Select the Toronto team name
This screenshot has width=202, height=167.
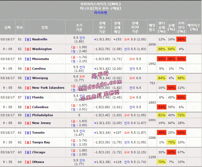click(x=38, y=132)
